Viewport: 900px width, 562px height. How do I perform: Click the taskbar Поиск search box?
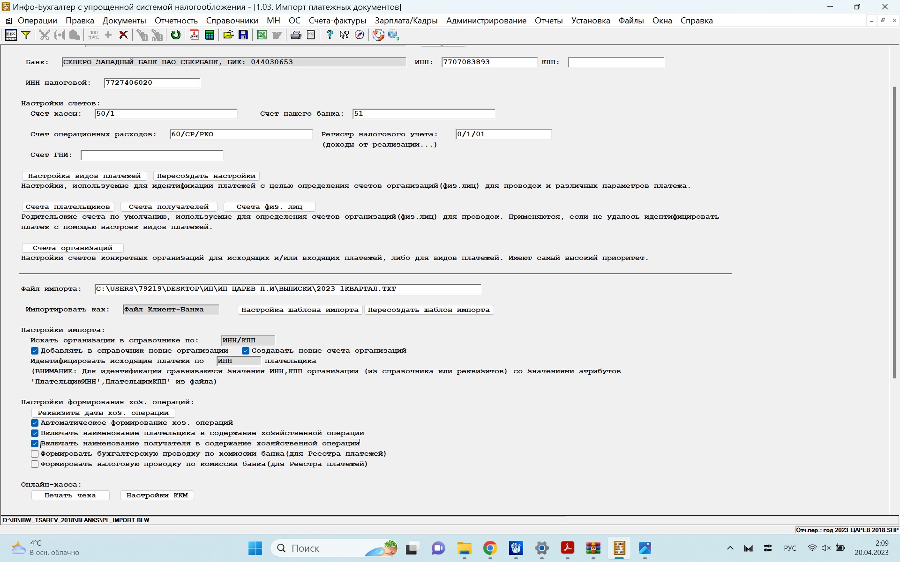point(334,548)
